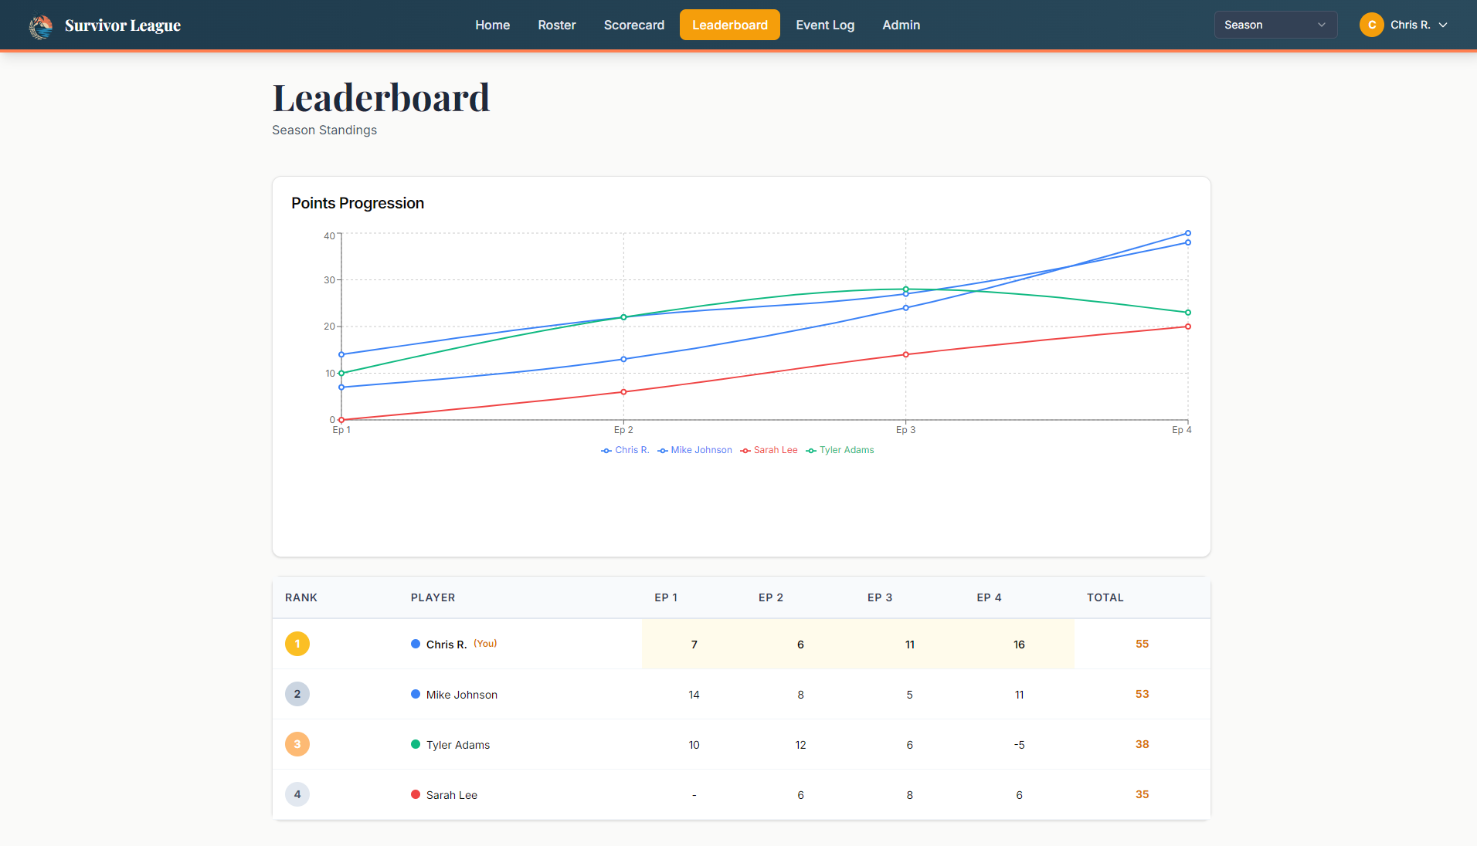Click Tyler Adams EP 2 score 12

[800, 745]
